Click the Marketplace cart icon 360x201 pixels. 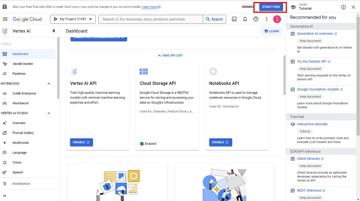5,184
